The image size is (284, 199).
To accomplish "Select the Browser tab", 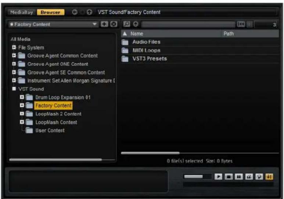I will (51, 12).
